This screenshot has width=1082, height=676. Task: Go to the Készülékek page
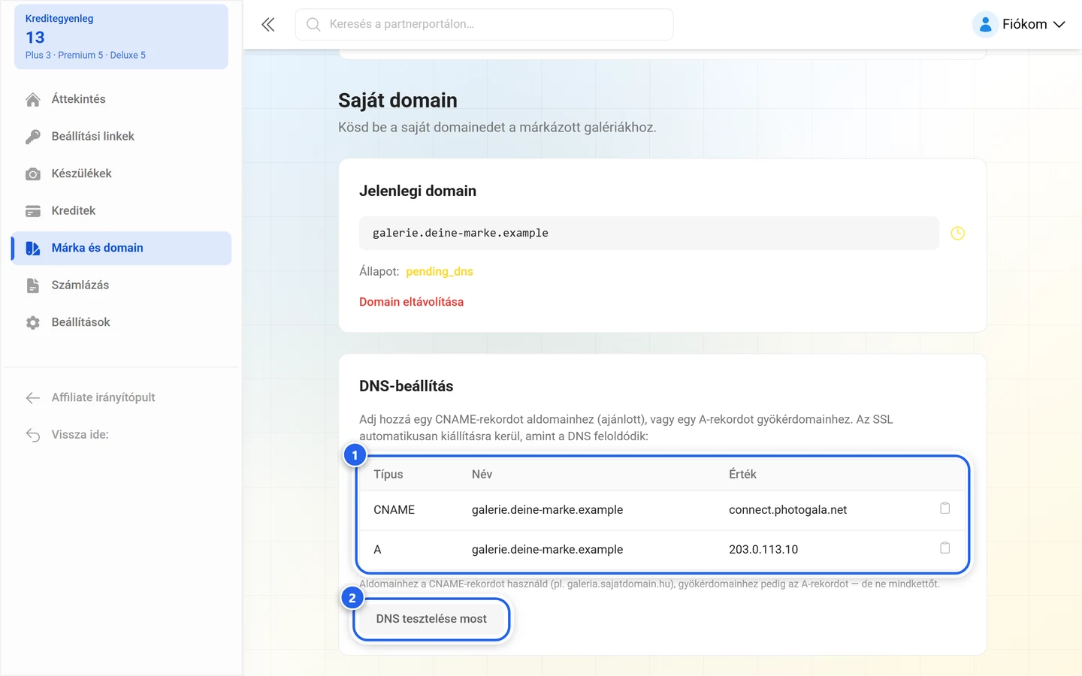tap(122, 174)
